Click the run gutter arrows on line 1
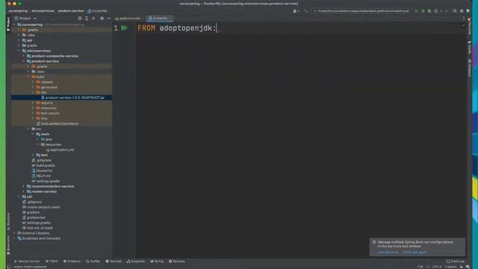The width and height of the screenshot is (478, 269). tap(124, 28)
